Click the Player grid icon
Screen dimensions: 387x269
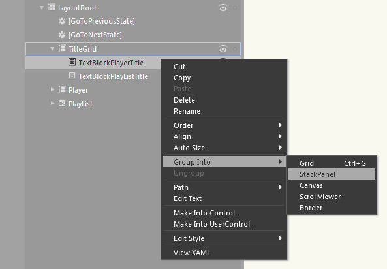click(x=62, y=89)
